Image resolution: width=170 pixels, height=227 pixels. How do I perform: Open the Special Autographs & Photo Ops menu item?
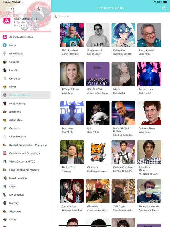point(25,145)
